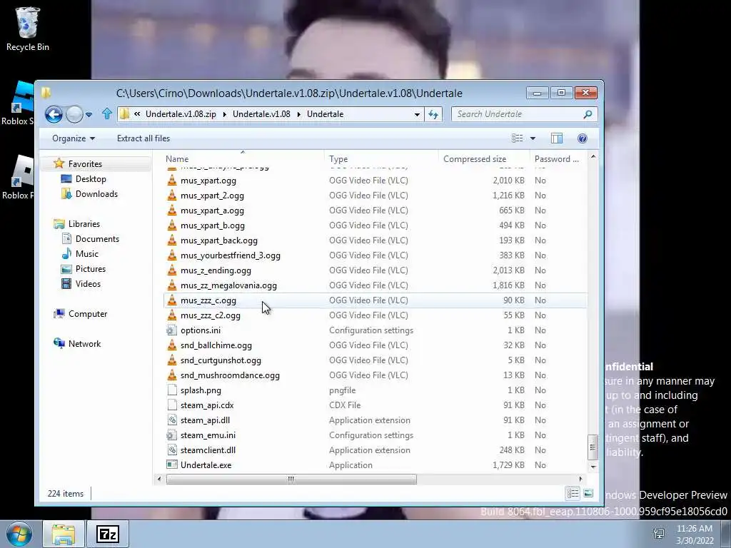This screenshot has width=731, height=548.
Task: Sort by Compressed size column header
Action: (x=475, y=159)
